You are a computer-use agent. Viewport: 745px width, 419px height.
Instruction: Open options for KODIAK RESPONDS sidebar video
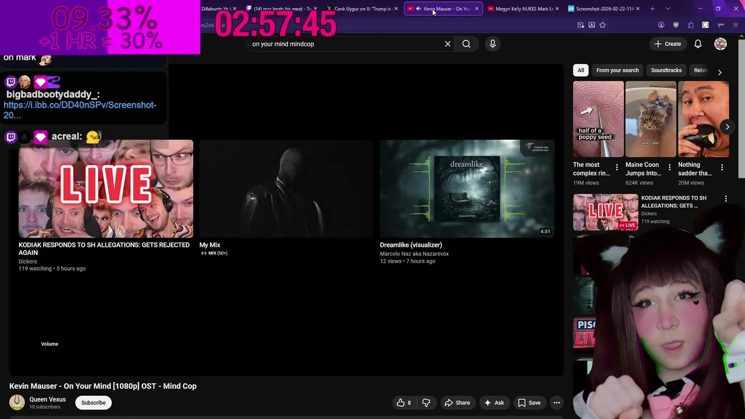pos(726,199)
